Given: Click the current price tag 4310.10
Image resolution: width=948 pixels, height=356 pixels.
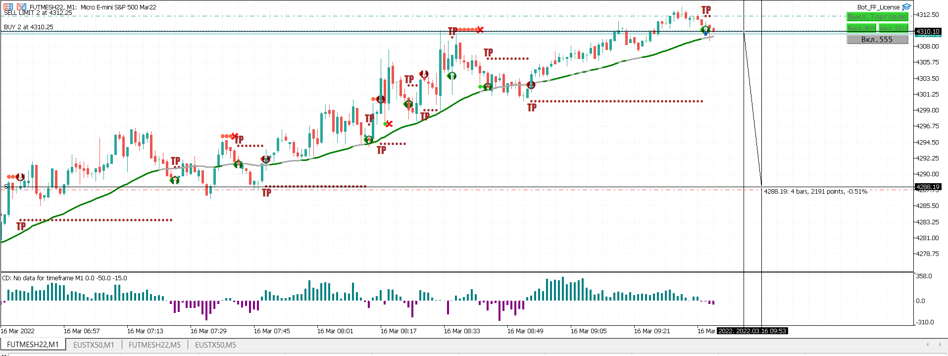Looking at the screenshot, I should coord(927,31).
